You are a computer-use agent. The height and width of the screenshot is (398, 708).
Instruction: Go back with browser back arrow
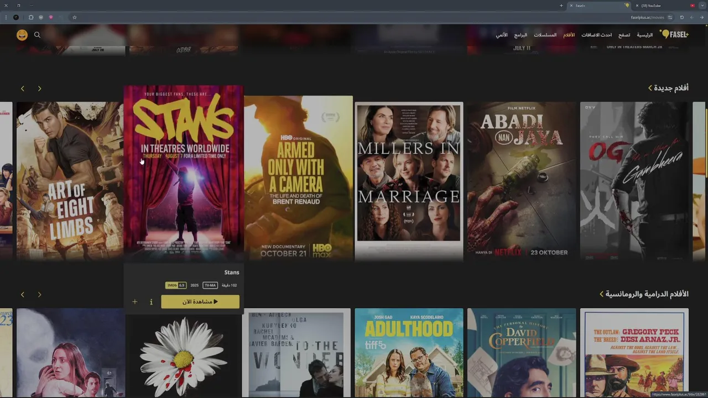click(x=702, y=17)
